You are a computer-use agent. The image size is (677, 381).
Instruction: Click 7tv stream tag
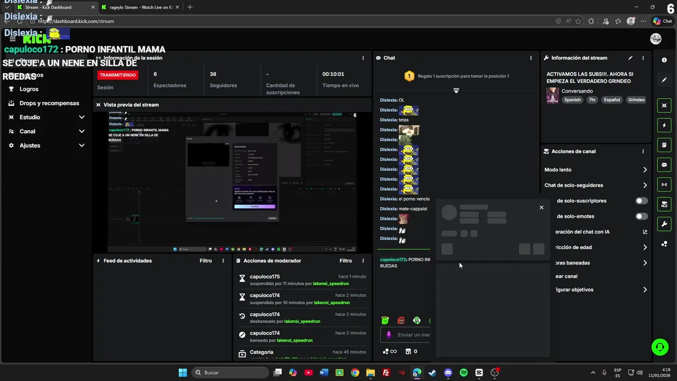coord(592,100)
